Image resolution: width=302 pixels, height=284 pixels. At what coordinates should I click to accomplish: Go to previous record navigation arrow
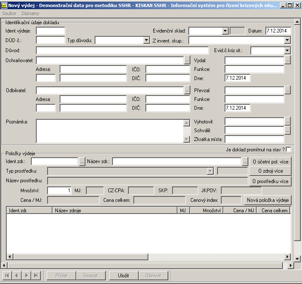click(x=17, y=276)
